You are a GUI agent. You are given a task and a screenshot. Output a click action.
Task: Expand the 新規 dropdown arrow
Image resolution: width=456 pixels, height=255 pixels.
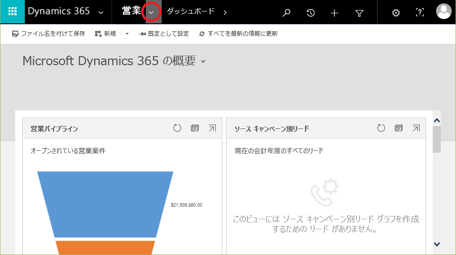click(127, 34)
